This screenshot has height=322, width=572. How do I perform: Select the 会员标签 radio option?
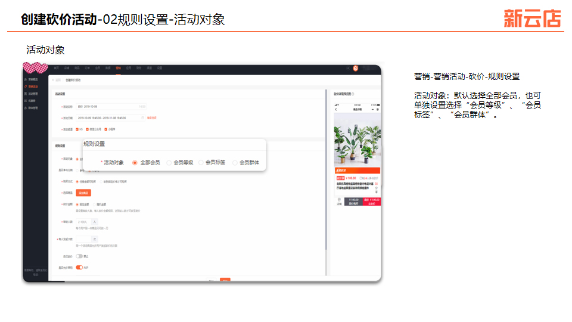pos(201,162)
